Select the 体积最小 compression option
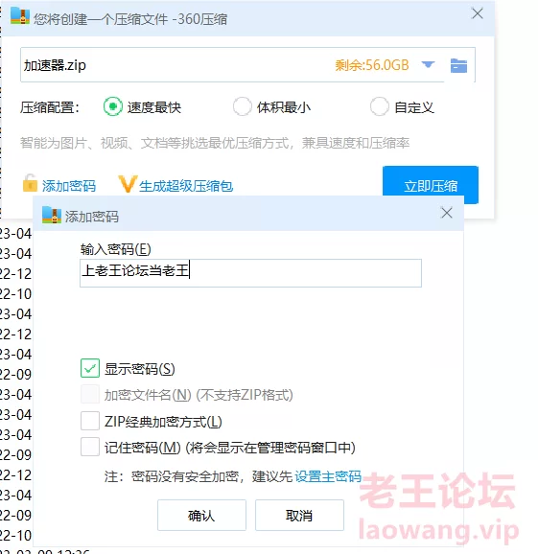538x554 pixels. 243,106
